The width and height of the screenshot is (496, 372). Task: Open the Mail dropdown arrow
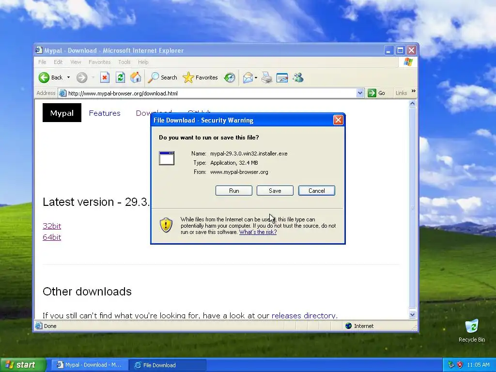pos(256,77)
